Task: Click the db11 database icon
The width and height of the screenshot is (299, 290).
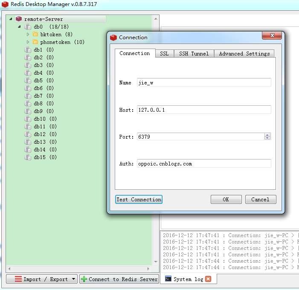Action: pos(28,126)
